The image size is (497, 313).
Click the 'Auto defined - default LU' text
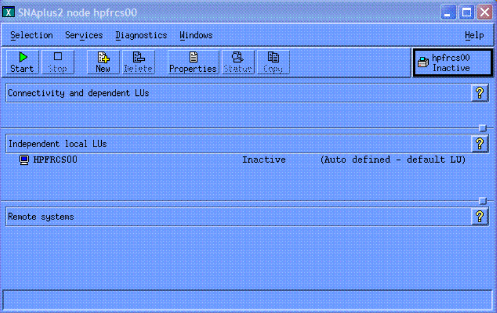click(x=393, y=159)
